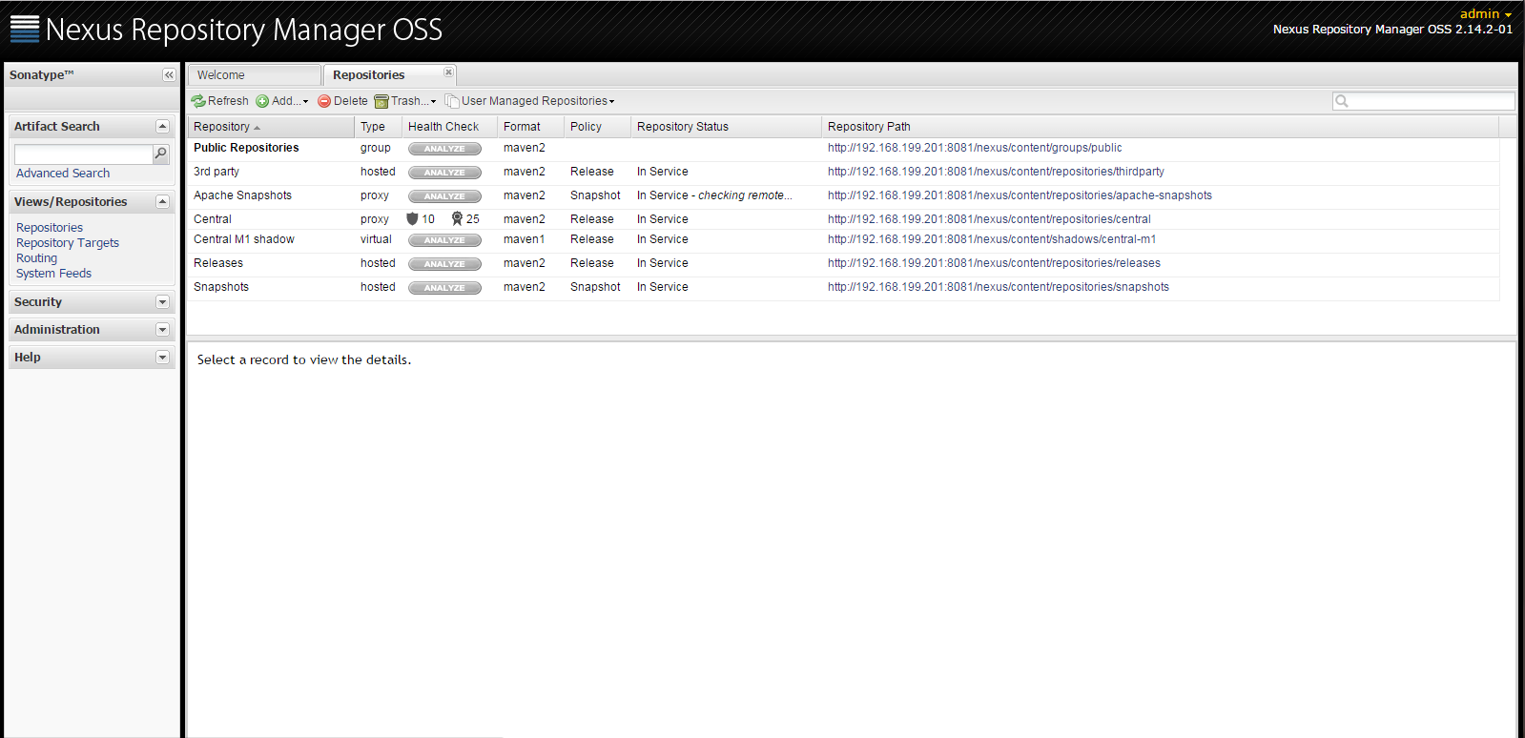
Task: Select the Central repository row
Action: (843, 219)
